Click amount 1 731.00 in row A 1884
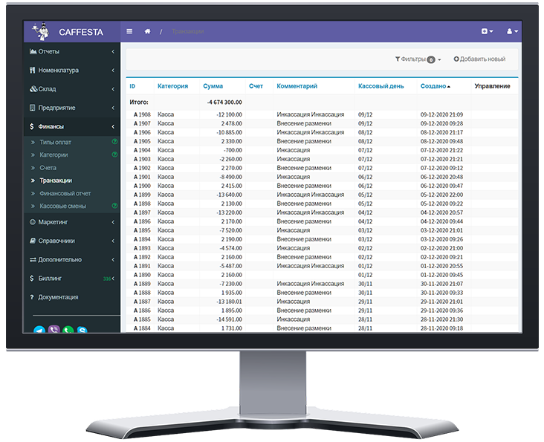This screenshot has width=544, height=442. (x=231, y=328)
